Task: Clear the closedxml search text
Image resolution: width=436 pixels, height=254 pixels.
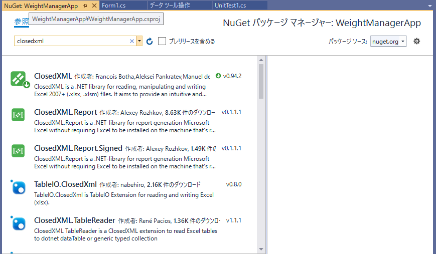Action: [132, 41]
